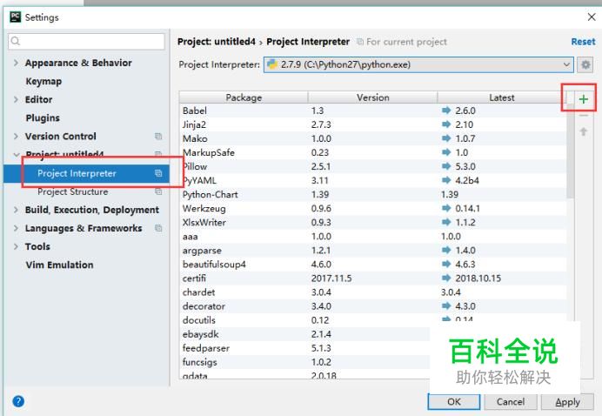
Task: Click the update arrow for certifi
Action: pos(445,278)
